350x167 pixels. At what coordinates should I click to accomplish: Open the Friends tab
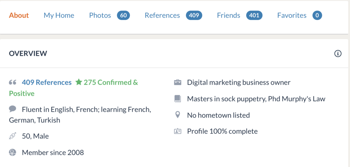(x=229, y=15)
